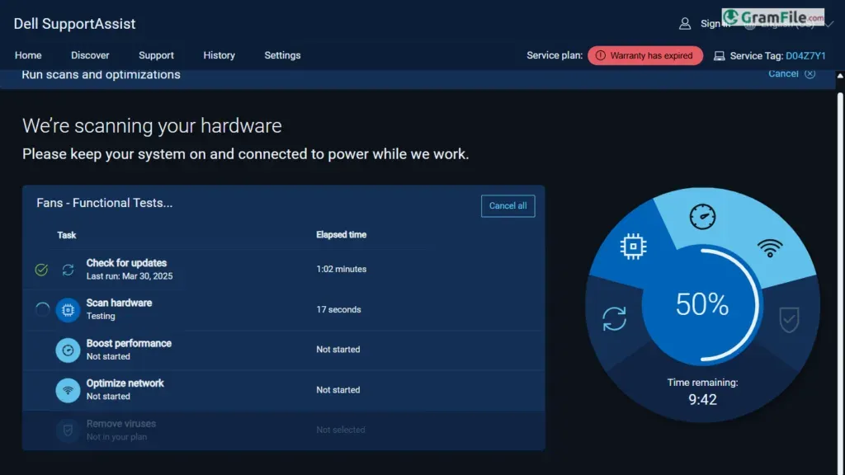The image size is (845, 475).
Task: Go to the Settings tab
Action: [x=282, y=55]
